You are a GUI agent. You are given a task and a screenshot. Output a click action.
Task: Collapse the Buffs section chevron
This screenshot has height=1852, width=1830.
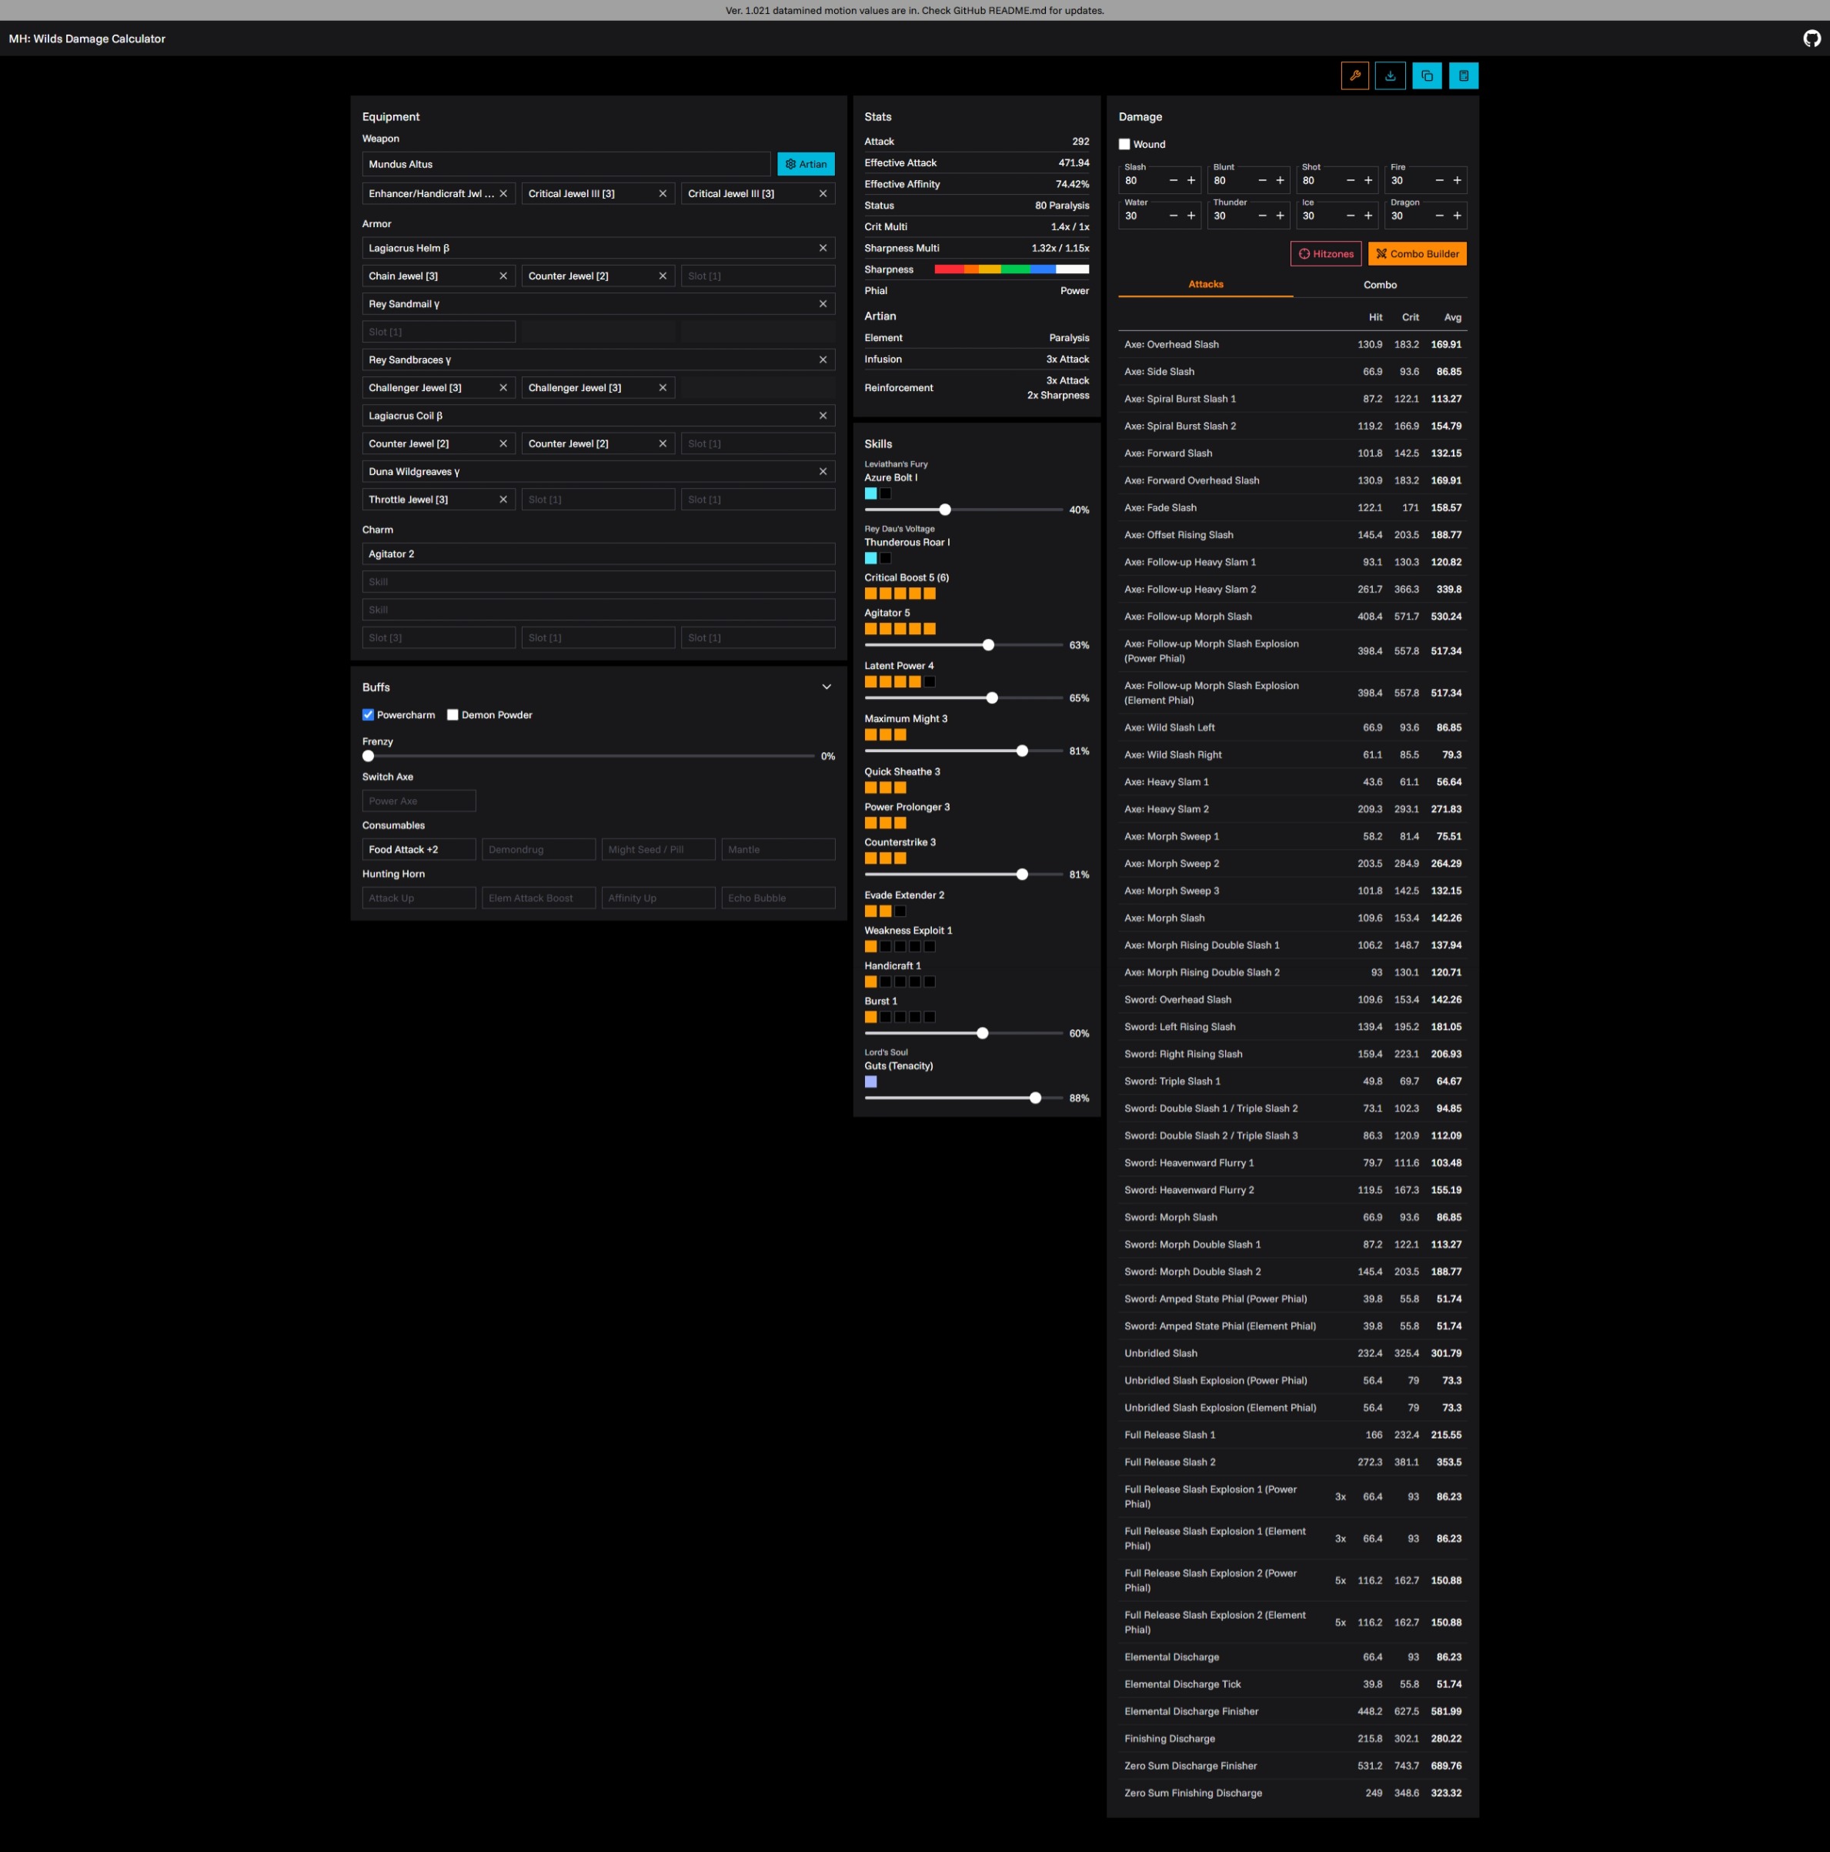826,687
